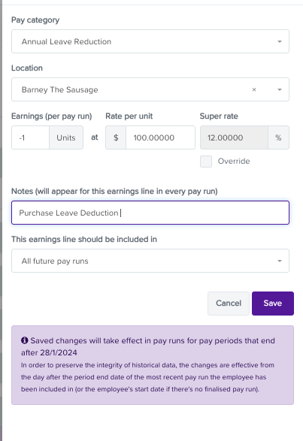Click the Pay category dropdown arrow

coord(280,41)
